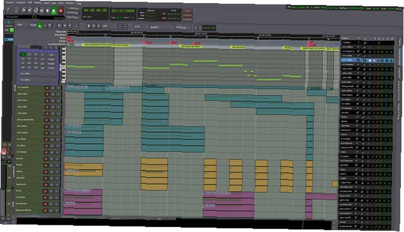The image size is (404, 232).
Task: Click the punch Out button
Action: coord(164,18)
